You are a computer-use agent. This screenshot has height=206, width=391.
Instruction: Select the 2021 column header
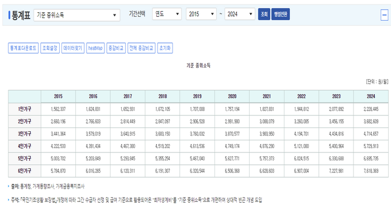point(267,96)
